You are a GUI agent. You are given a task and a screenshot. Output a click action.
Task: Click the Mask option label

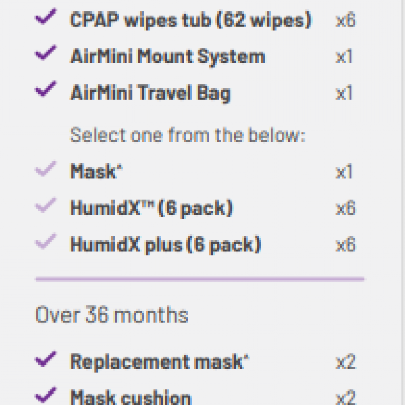coord(96,171)
